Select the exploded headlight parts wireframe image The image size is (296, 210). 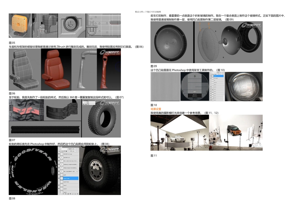[x=228, y=42]
